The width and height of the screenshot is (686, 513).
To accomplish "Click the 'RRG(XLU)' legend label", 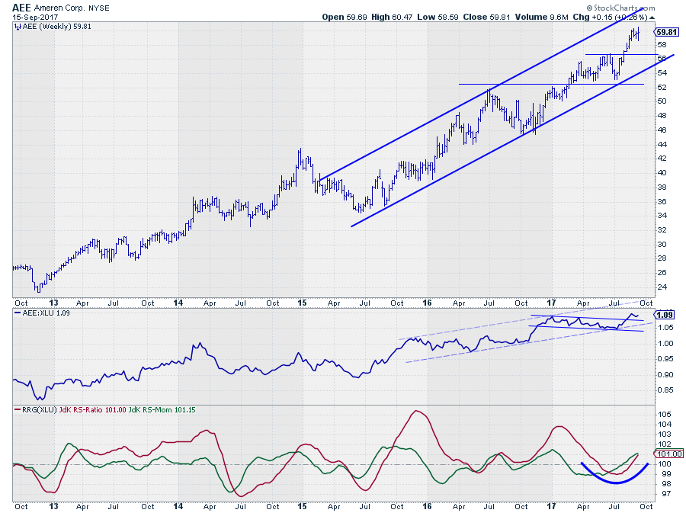I will tap(40, 410).
